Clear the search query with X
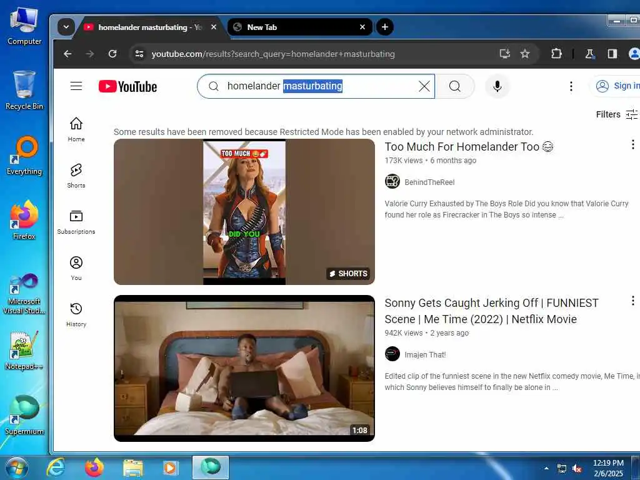 (424, 86)
